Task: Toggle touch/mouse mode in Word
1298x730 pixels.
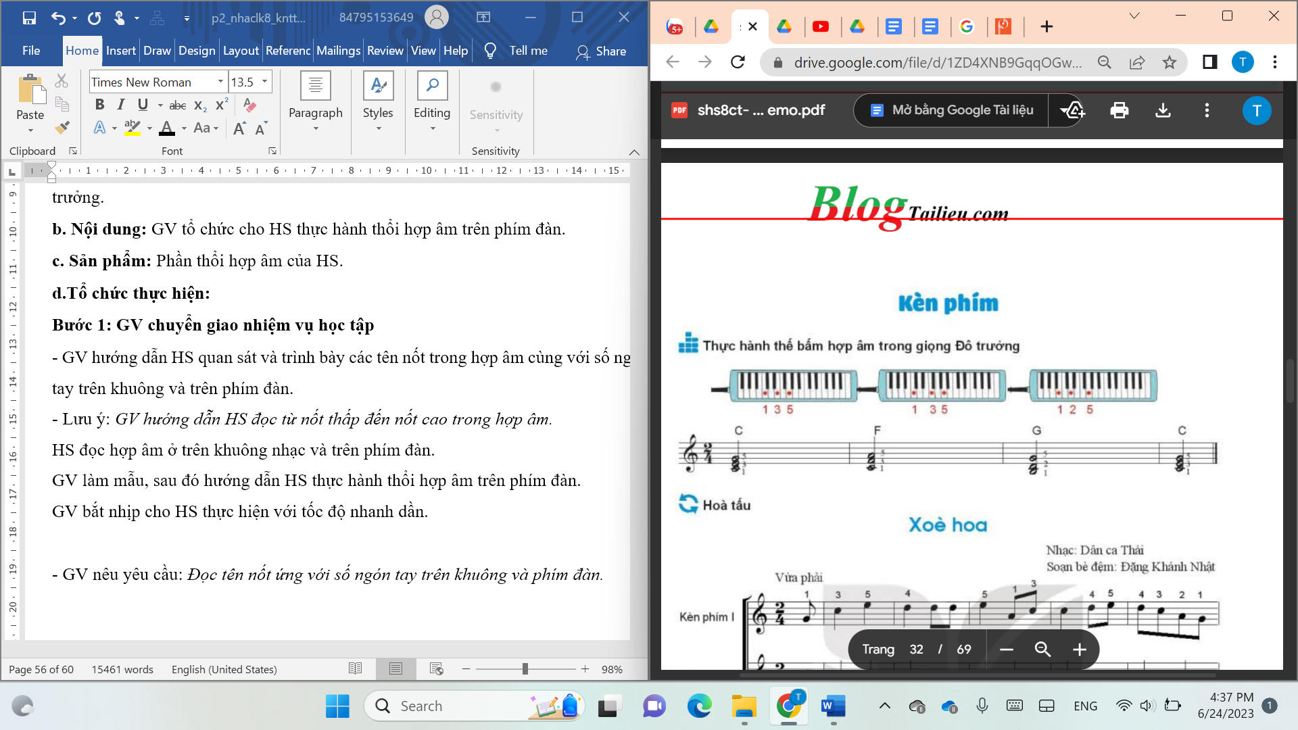Action: click(x=120, y=18)
